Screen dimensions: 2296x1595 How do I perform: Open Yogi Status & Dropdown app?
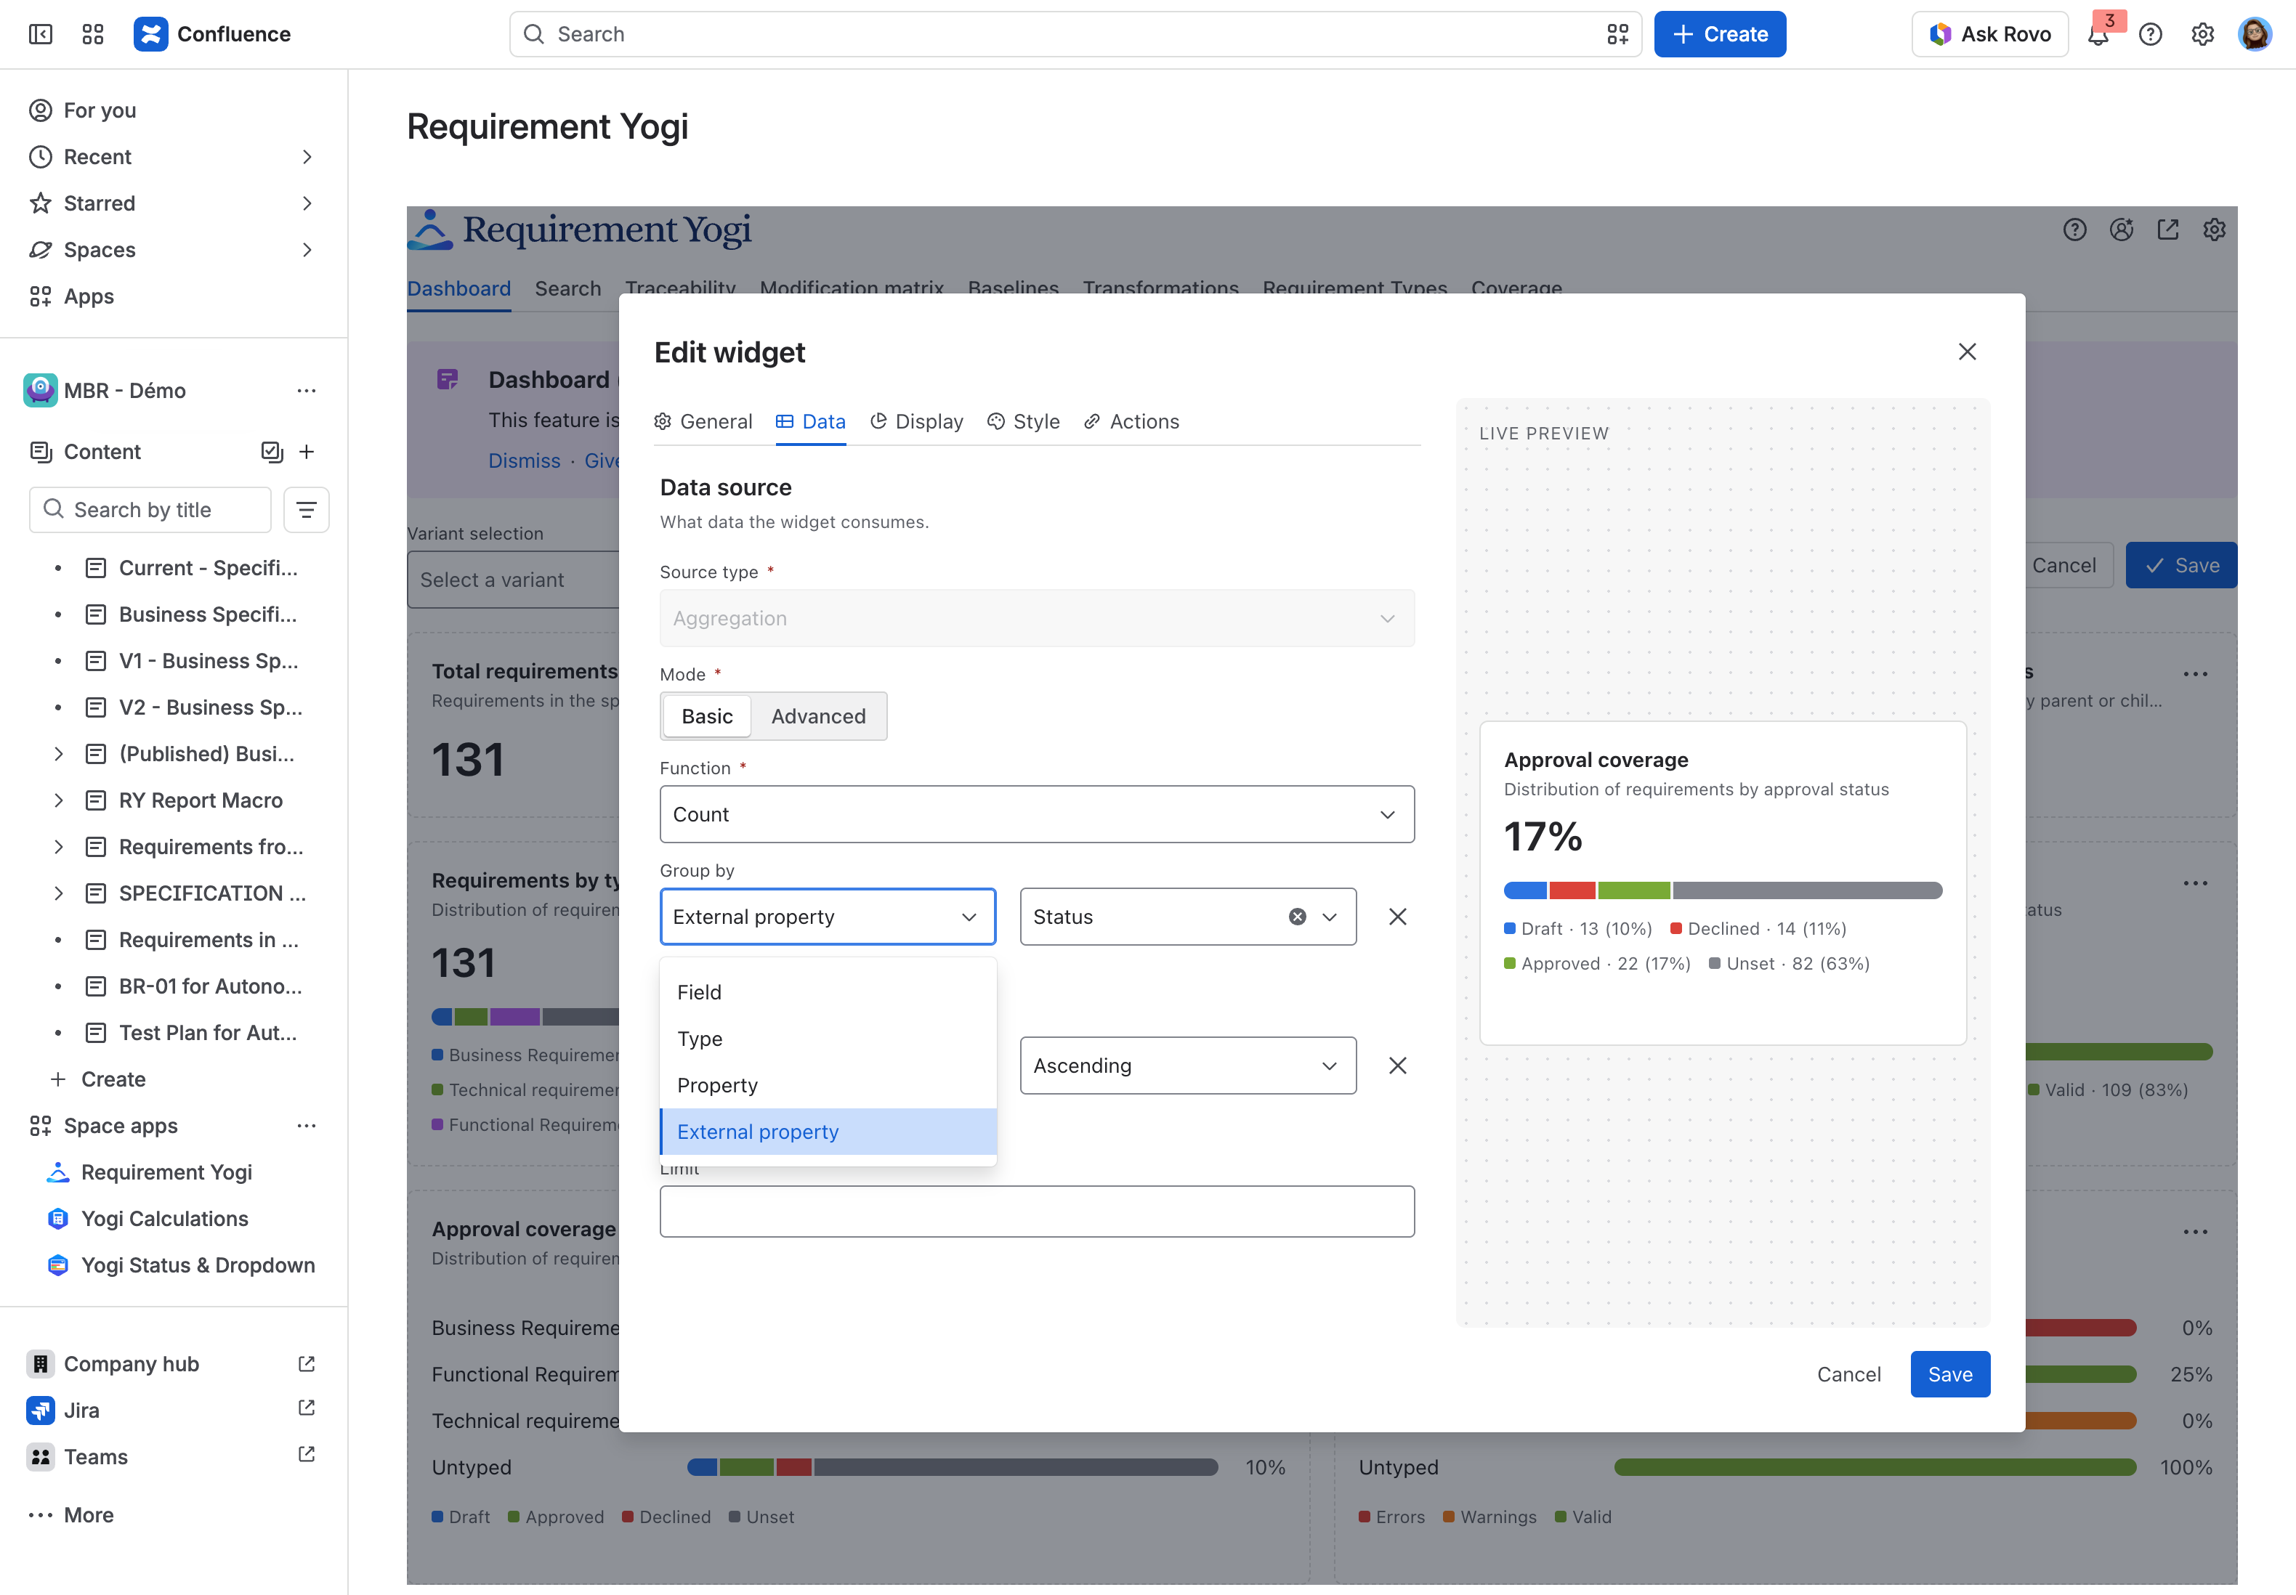197,1265
